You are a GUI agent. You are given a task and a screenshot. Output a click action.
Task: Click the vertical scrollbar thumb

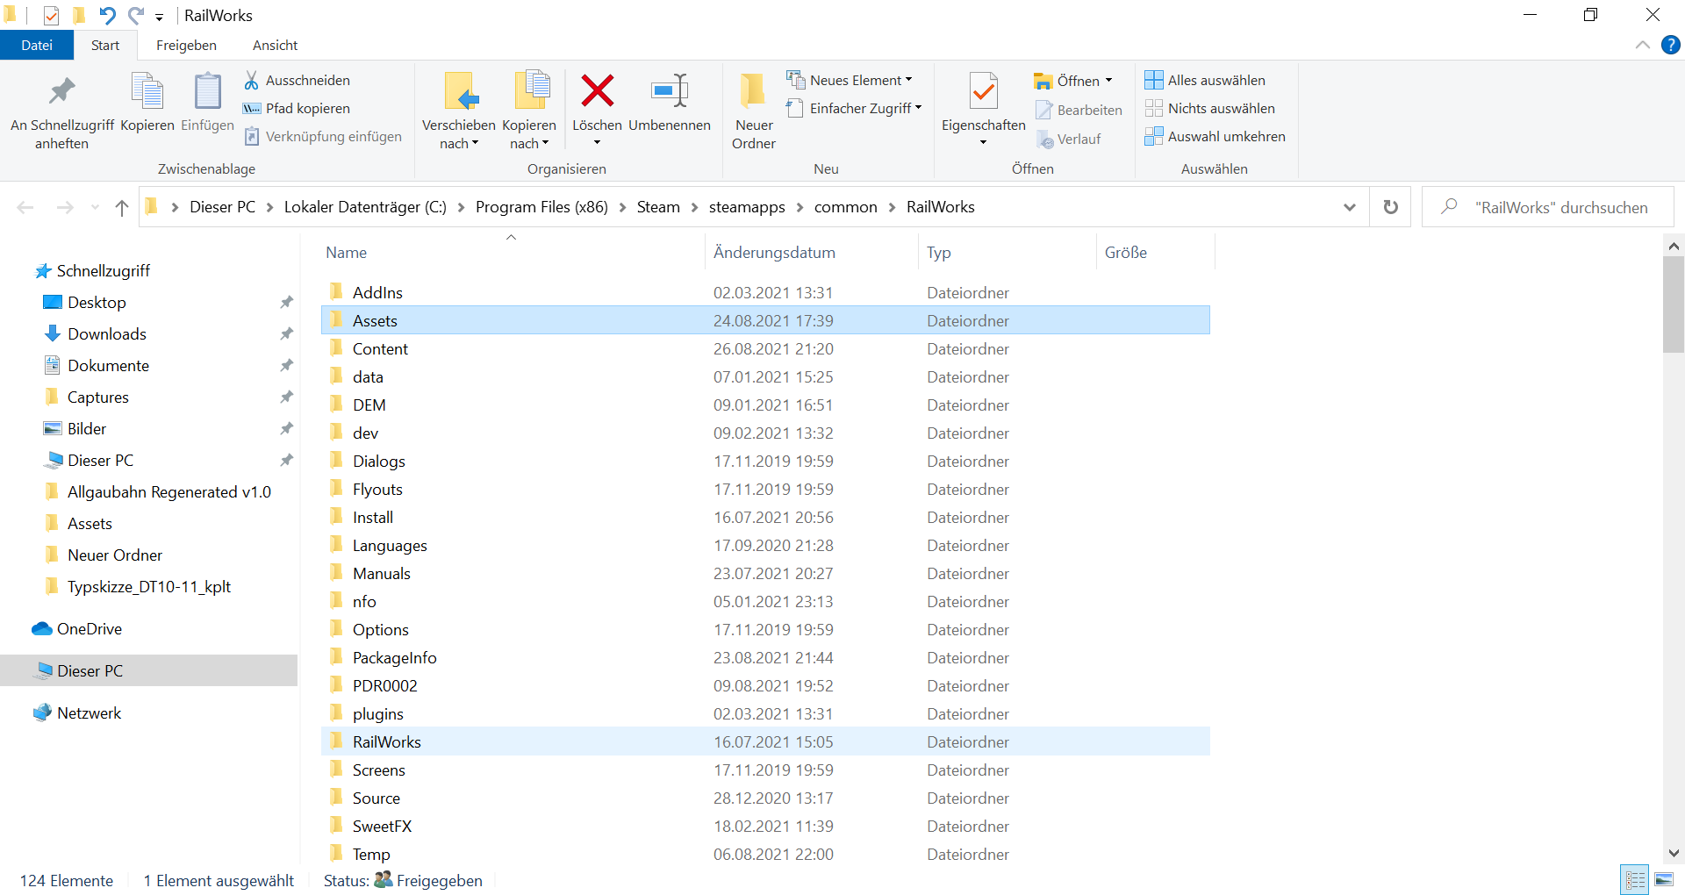pos(1674,304)
